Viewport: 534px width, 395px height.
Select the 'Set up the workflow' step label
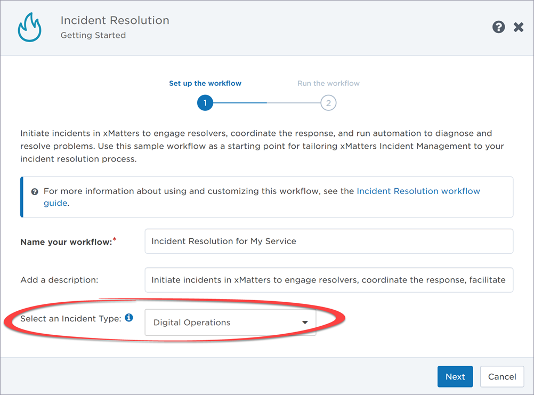205,83
